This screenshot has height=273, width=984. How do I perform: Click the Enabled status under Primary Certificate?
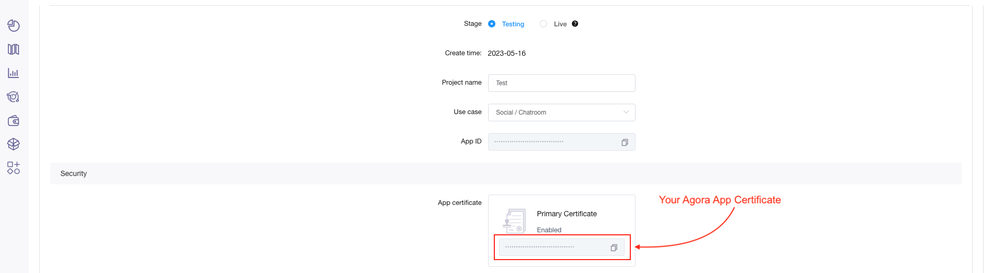pyautogui.click(x=549, y=230)
